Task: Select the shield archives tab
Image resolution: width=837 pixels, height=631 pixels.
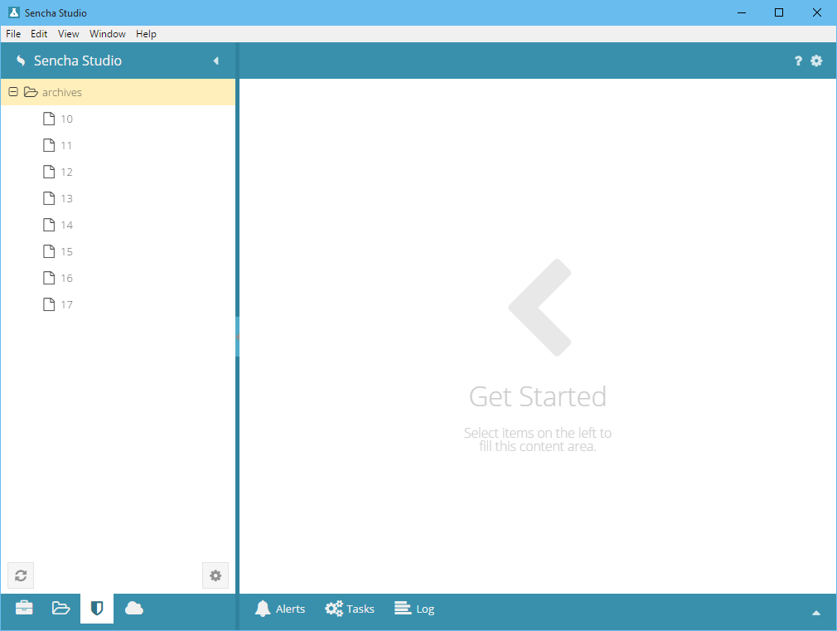Action: pyautogui.click(x=97, y=608)
